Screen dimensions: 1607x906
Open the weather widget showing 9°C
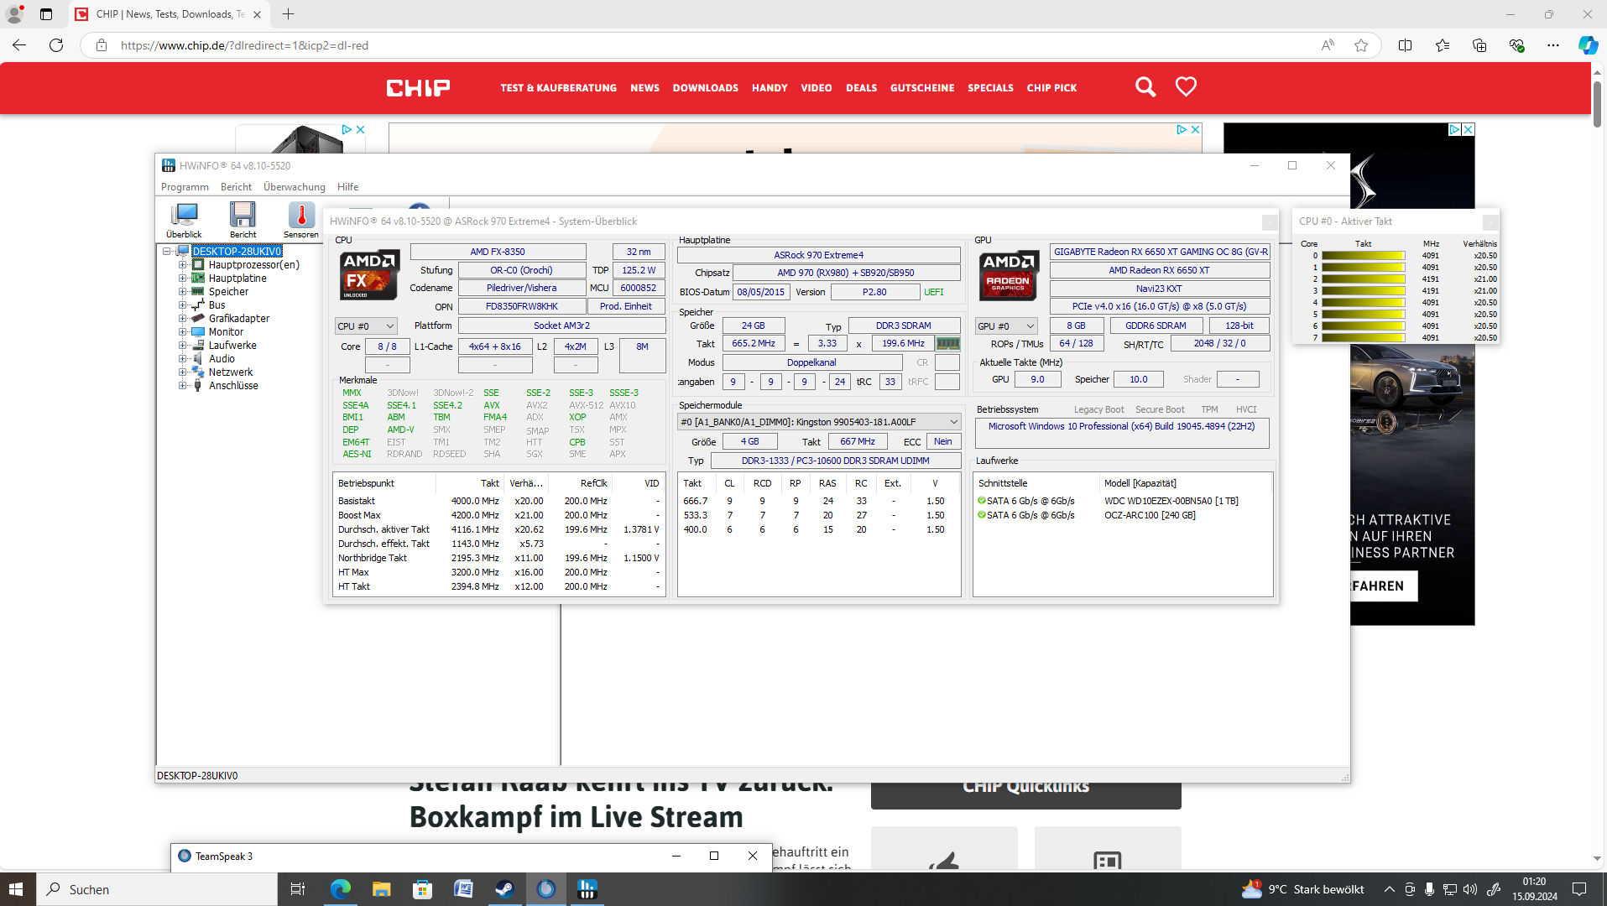[1302, 889]
